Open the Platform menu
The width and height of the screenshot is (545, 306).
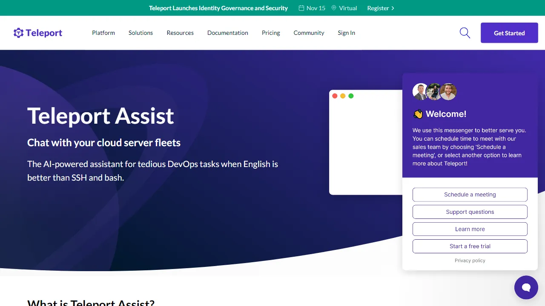tap(103, 33)
